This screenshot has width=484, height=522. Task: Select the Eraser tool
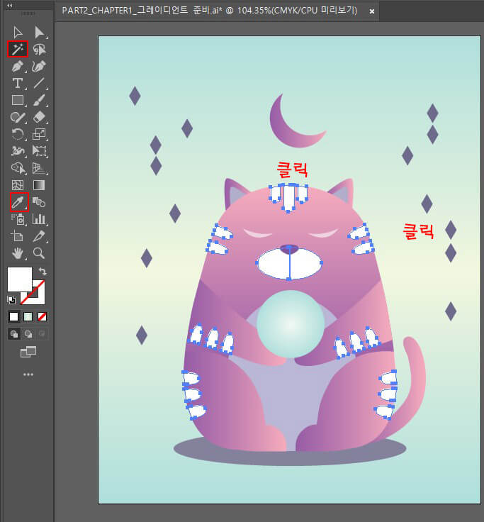click(x=39, y=117)
